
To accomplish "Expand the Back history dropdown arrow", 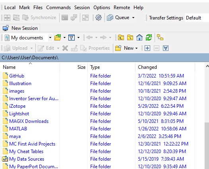I will (96, 38).
